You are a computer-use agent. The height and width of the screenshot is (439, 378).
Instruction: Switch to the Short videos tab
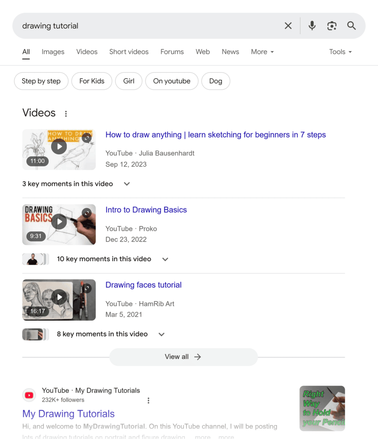point(129,52)
